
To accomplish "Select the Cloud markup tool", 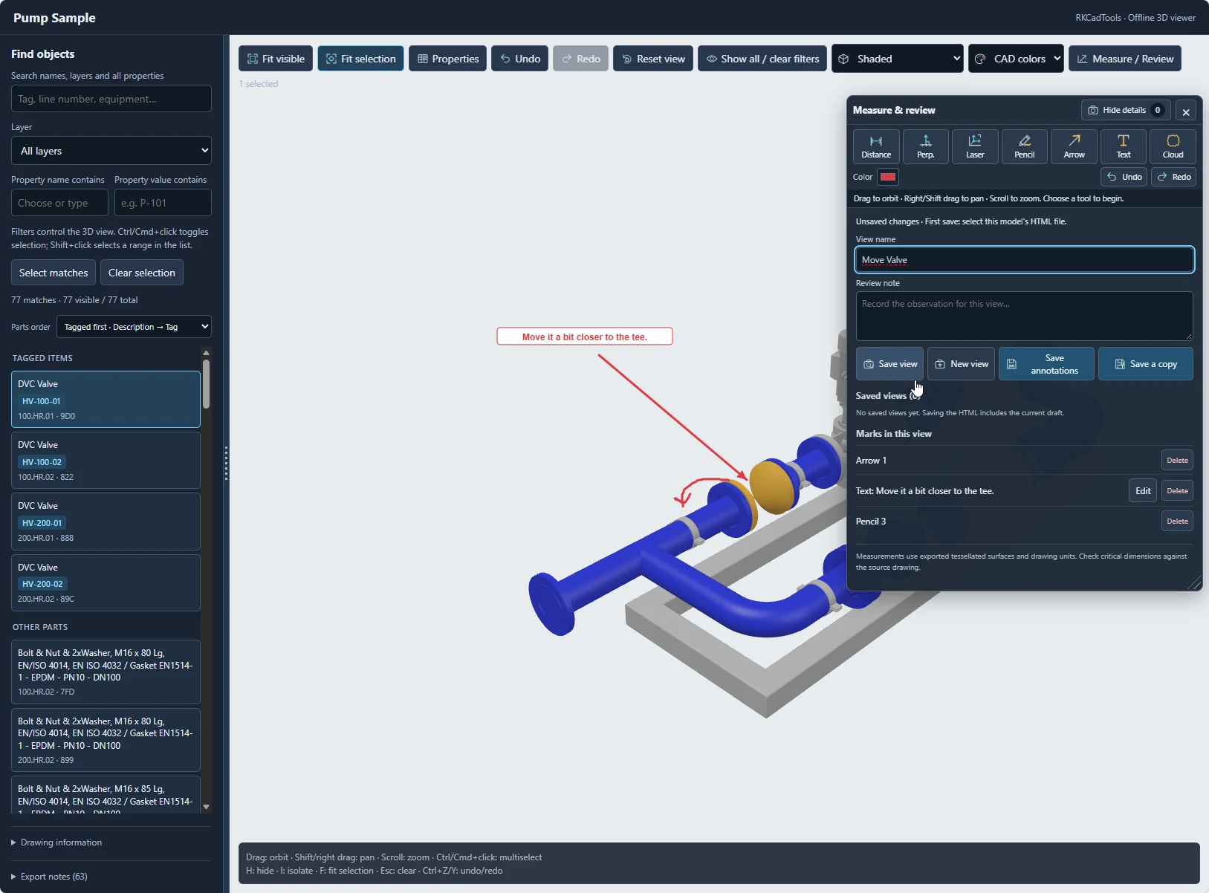I will pos(1173,146).
